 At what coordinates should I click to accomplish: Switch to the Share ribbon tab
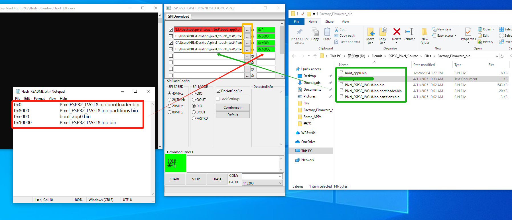click(x=329, y=22)
